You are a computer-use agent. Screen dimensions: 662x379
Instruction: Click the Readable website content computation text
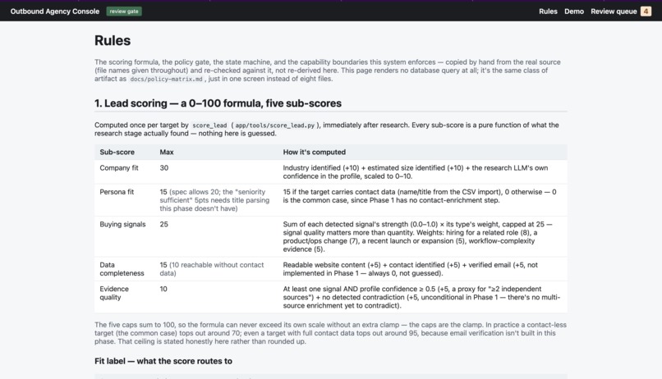pos(411,269)
